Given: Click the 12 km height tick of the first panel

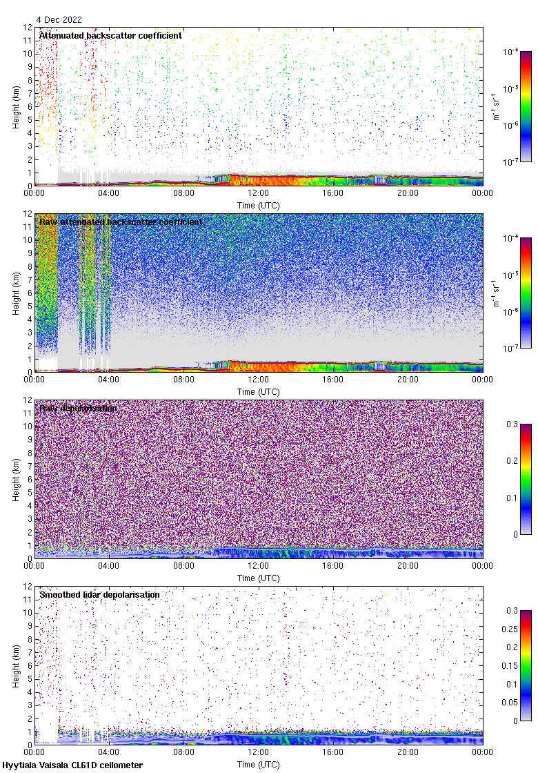Looking at the screenshot, I should 28,28.
